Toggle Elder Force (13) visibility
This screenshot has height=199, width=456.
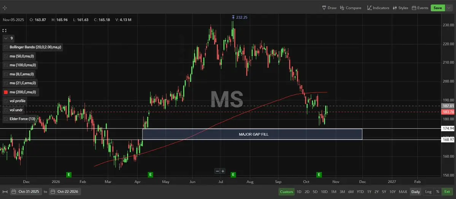pyautogui.click(x=6, y=119)
